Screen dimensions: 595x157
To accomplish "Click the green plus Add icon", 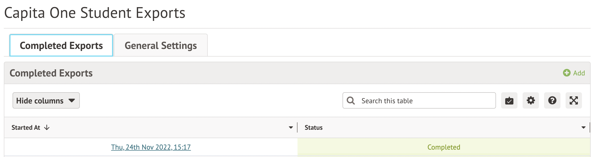I will point(567,73).
